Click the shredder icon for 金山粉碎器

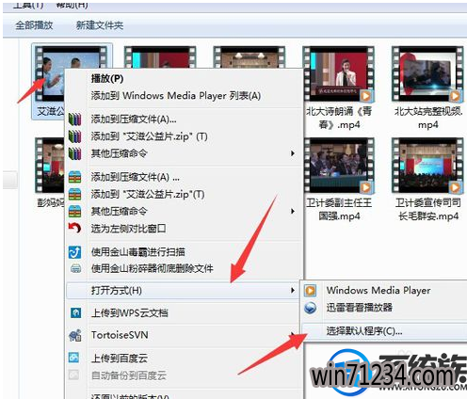[x=75, y=268]
